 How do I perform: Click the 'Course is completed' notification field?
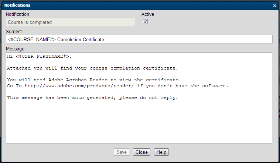[70, 22]
